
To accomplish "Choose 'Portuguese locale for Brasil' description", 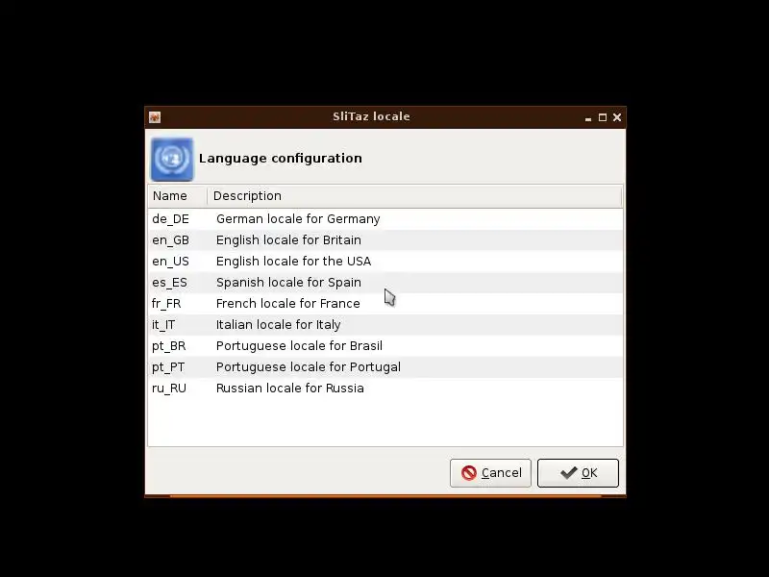I will [x=299, y=346].
